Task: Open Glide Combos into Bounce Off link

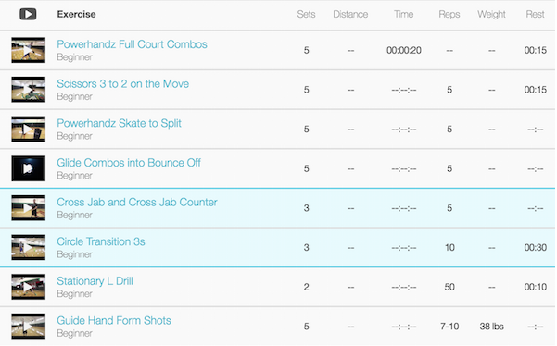Action: pos(129,163)
